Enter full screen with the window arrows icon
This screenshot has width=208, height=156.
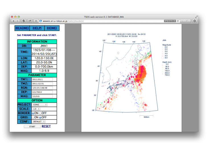[x=196, y=17]
